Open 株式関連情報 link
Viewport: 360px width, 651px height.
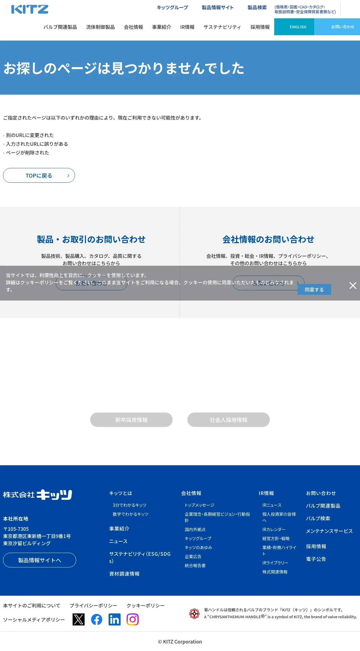point(275,572)
